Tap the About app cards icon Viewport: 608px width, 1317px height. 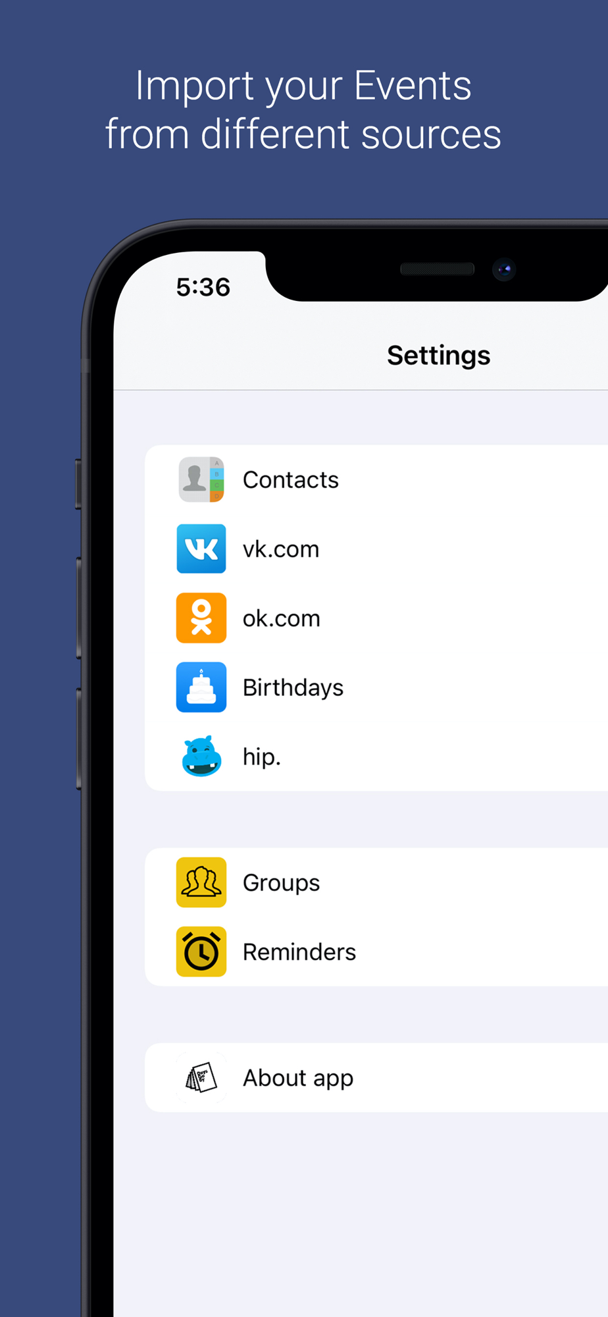(x=201, y=1078)
